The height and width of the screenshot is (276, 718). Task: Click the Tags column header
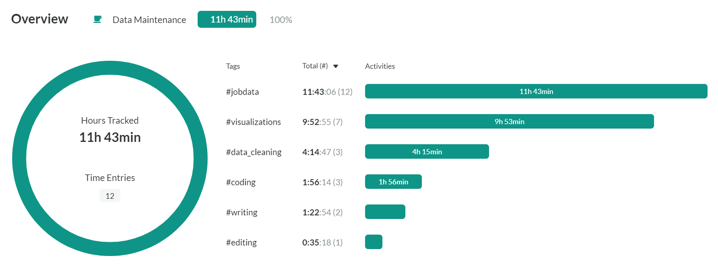click(x=233, y=66)
